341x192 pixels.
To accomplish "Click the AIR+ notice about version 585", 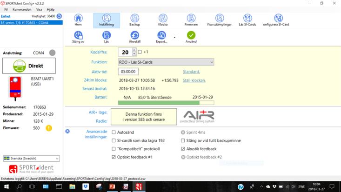I will tap(144, 117).
